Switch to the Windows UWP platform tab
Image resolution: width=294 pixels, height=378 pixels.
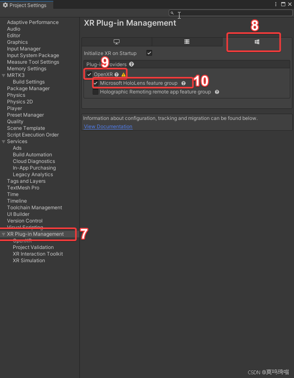click(x=257, y=42)
